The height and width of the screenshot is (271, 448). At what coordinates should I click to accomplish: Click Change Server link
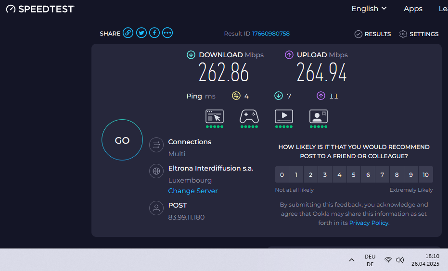193,191
